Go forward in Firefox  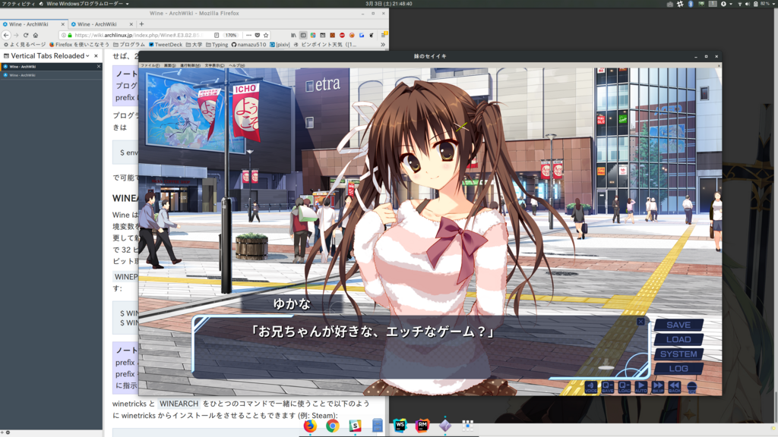16,35
